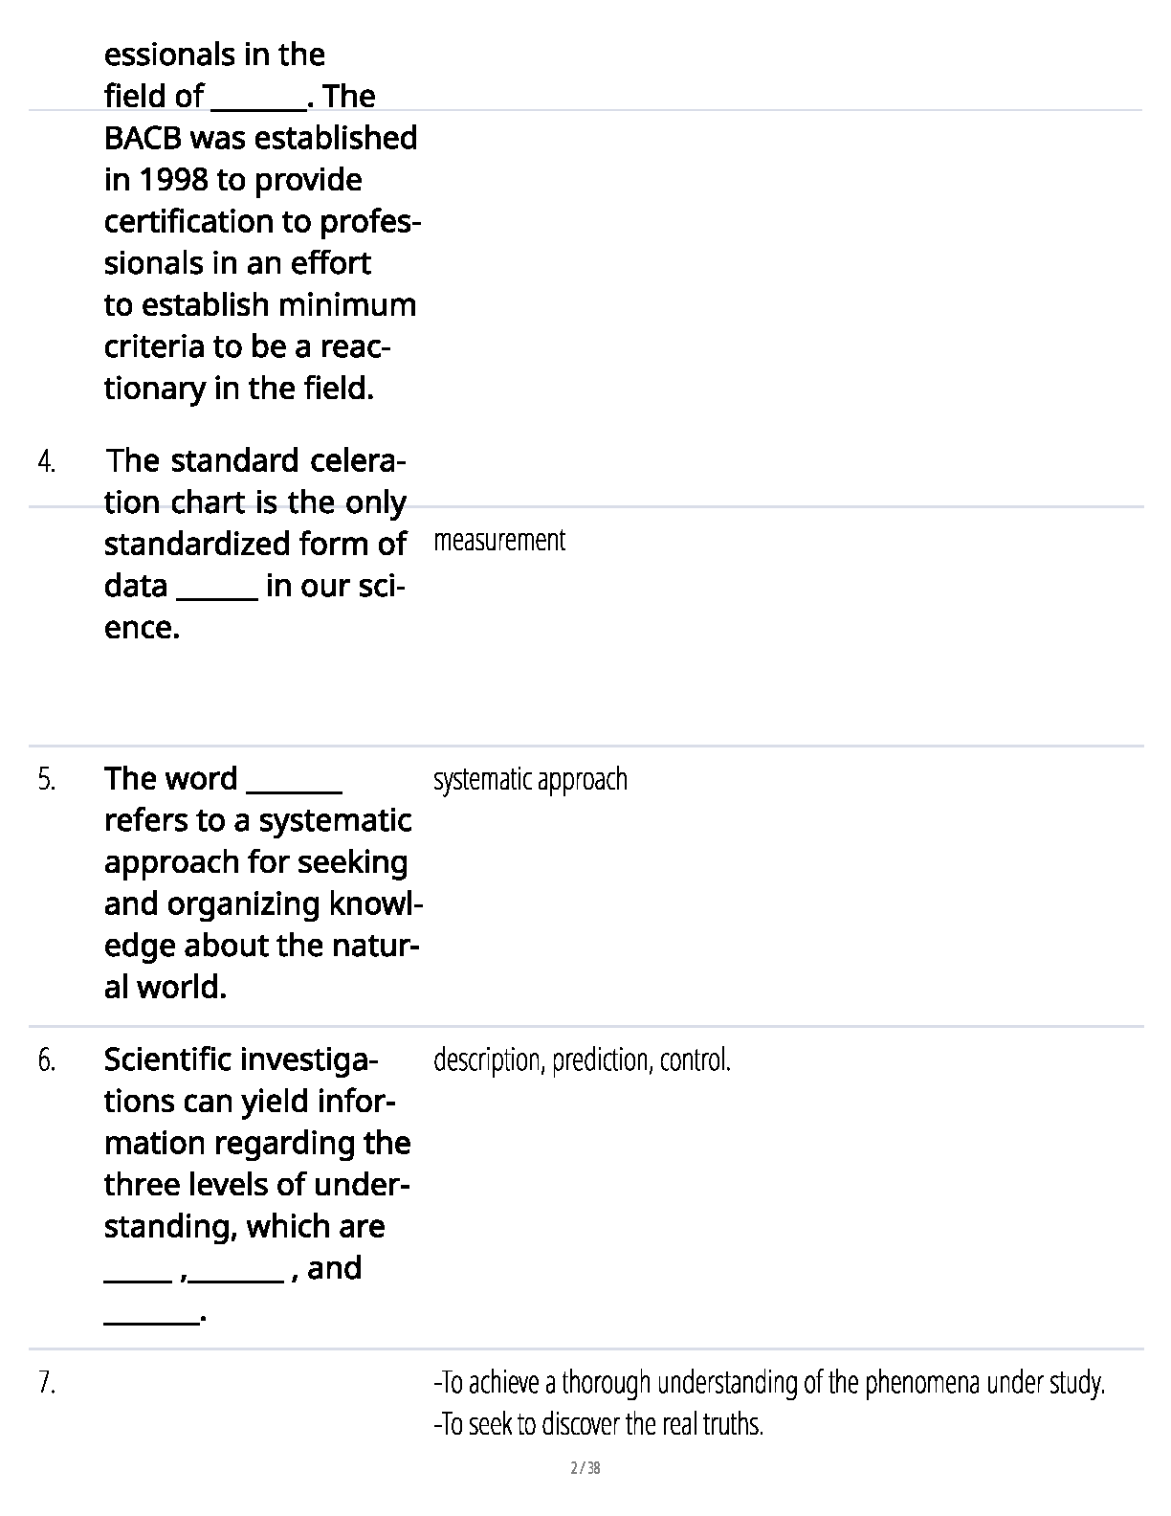Click the line "-To achieve a thorough understanding"
1171x1516 pixels.
pos(769,1383)
